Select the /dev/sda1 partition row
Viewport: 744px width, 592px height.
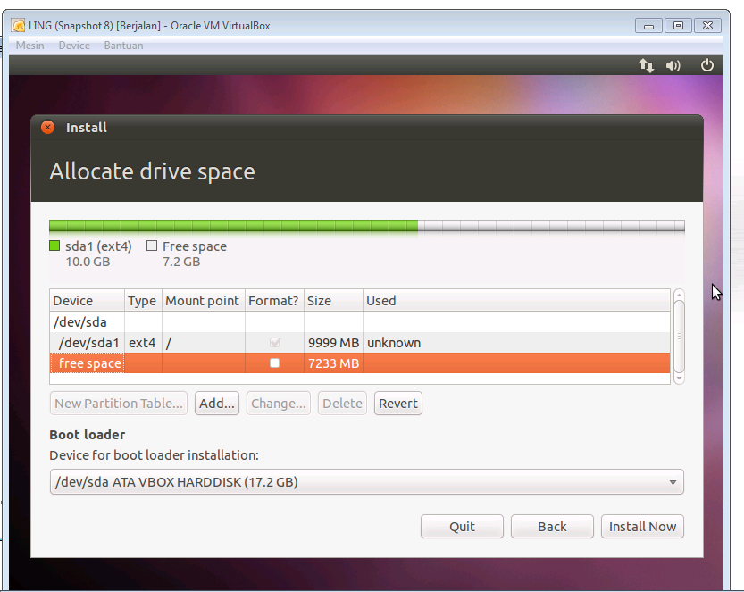click(x=360, y=343)
